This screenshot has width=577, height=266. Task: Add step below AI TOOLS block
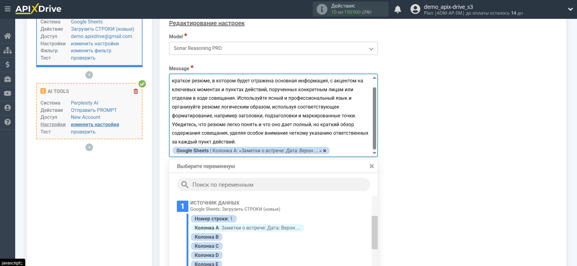click(89, 147)
